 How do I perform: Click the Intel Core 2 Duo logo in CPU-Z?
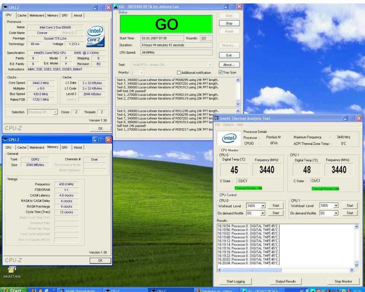pos(95,36)
